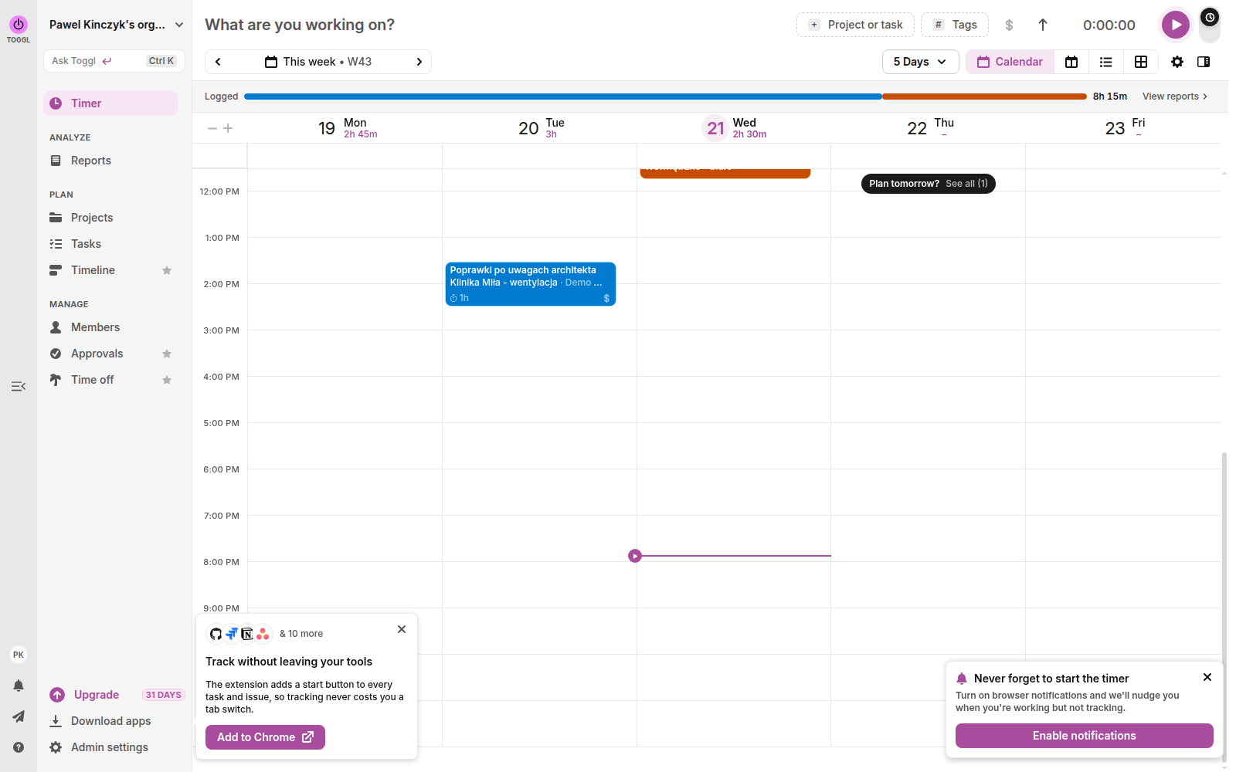Switch to the list view icon
Viewport: 1236px width, 772px height.
point(1106,62)
